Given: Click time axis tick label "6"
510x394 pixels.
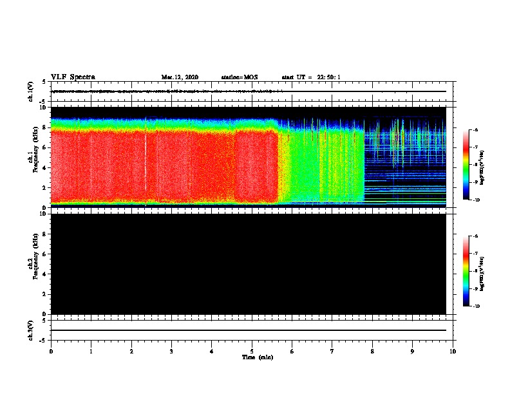Looking at the screenshot, I should click(x=292, y=352).
